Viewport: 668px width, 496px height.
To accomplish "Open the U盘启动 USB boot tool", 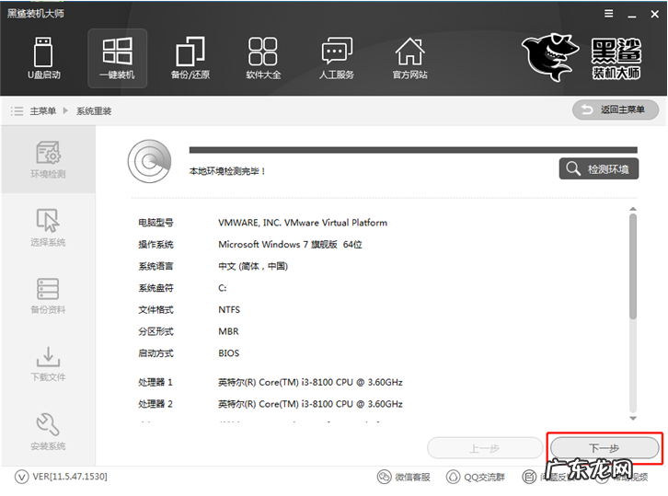I will 43,58.
